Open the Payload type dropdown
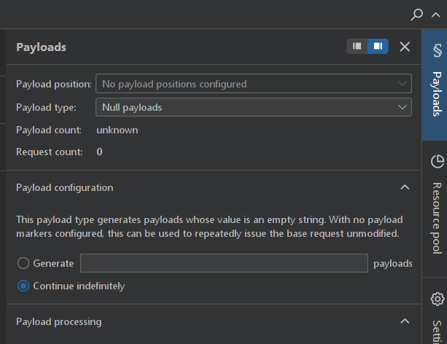447x344 pixels. 253,107
